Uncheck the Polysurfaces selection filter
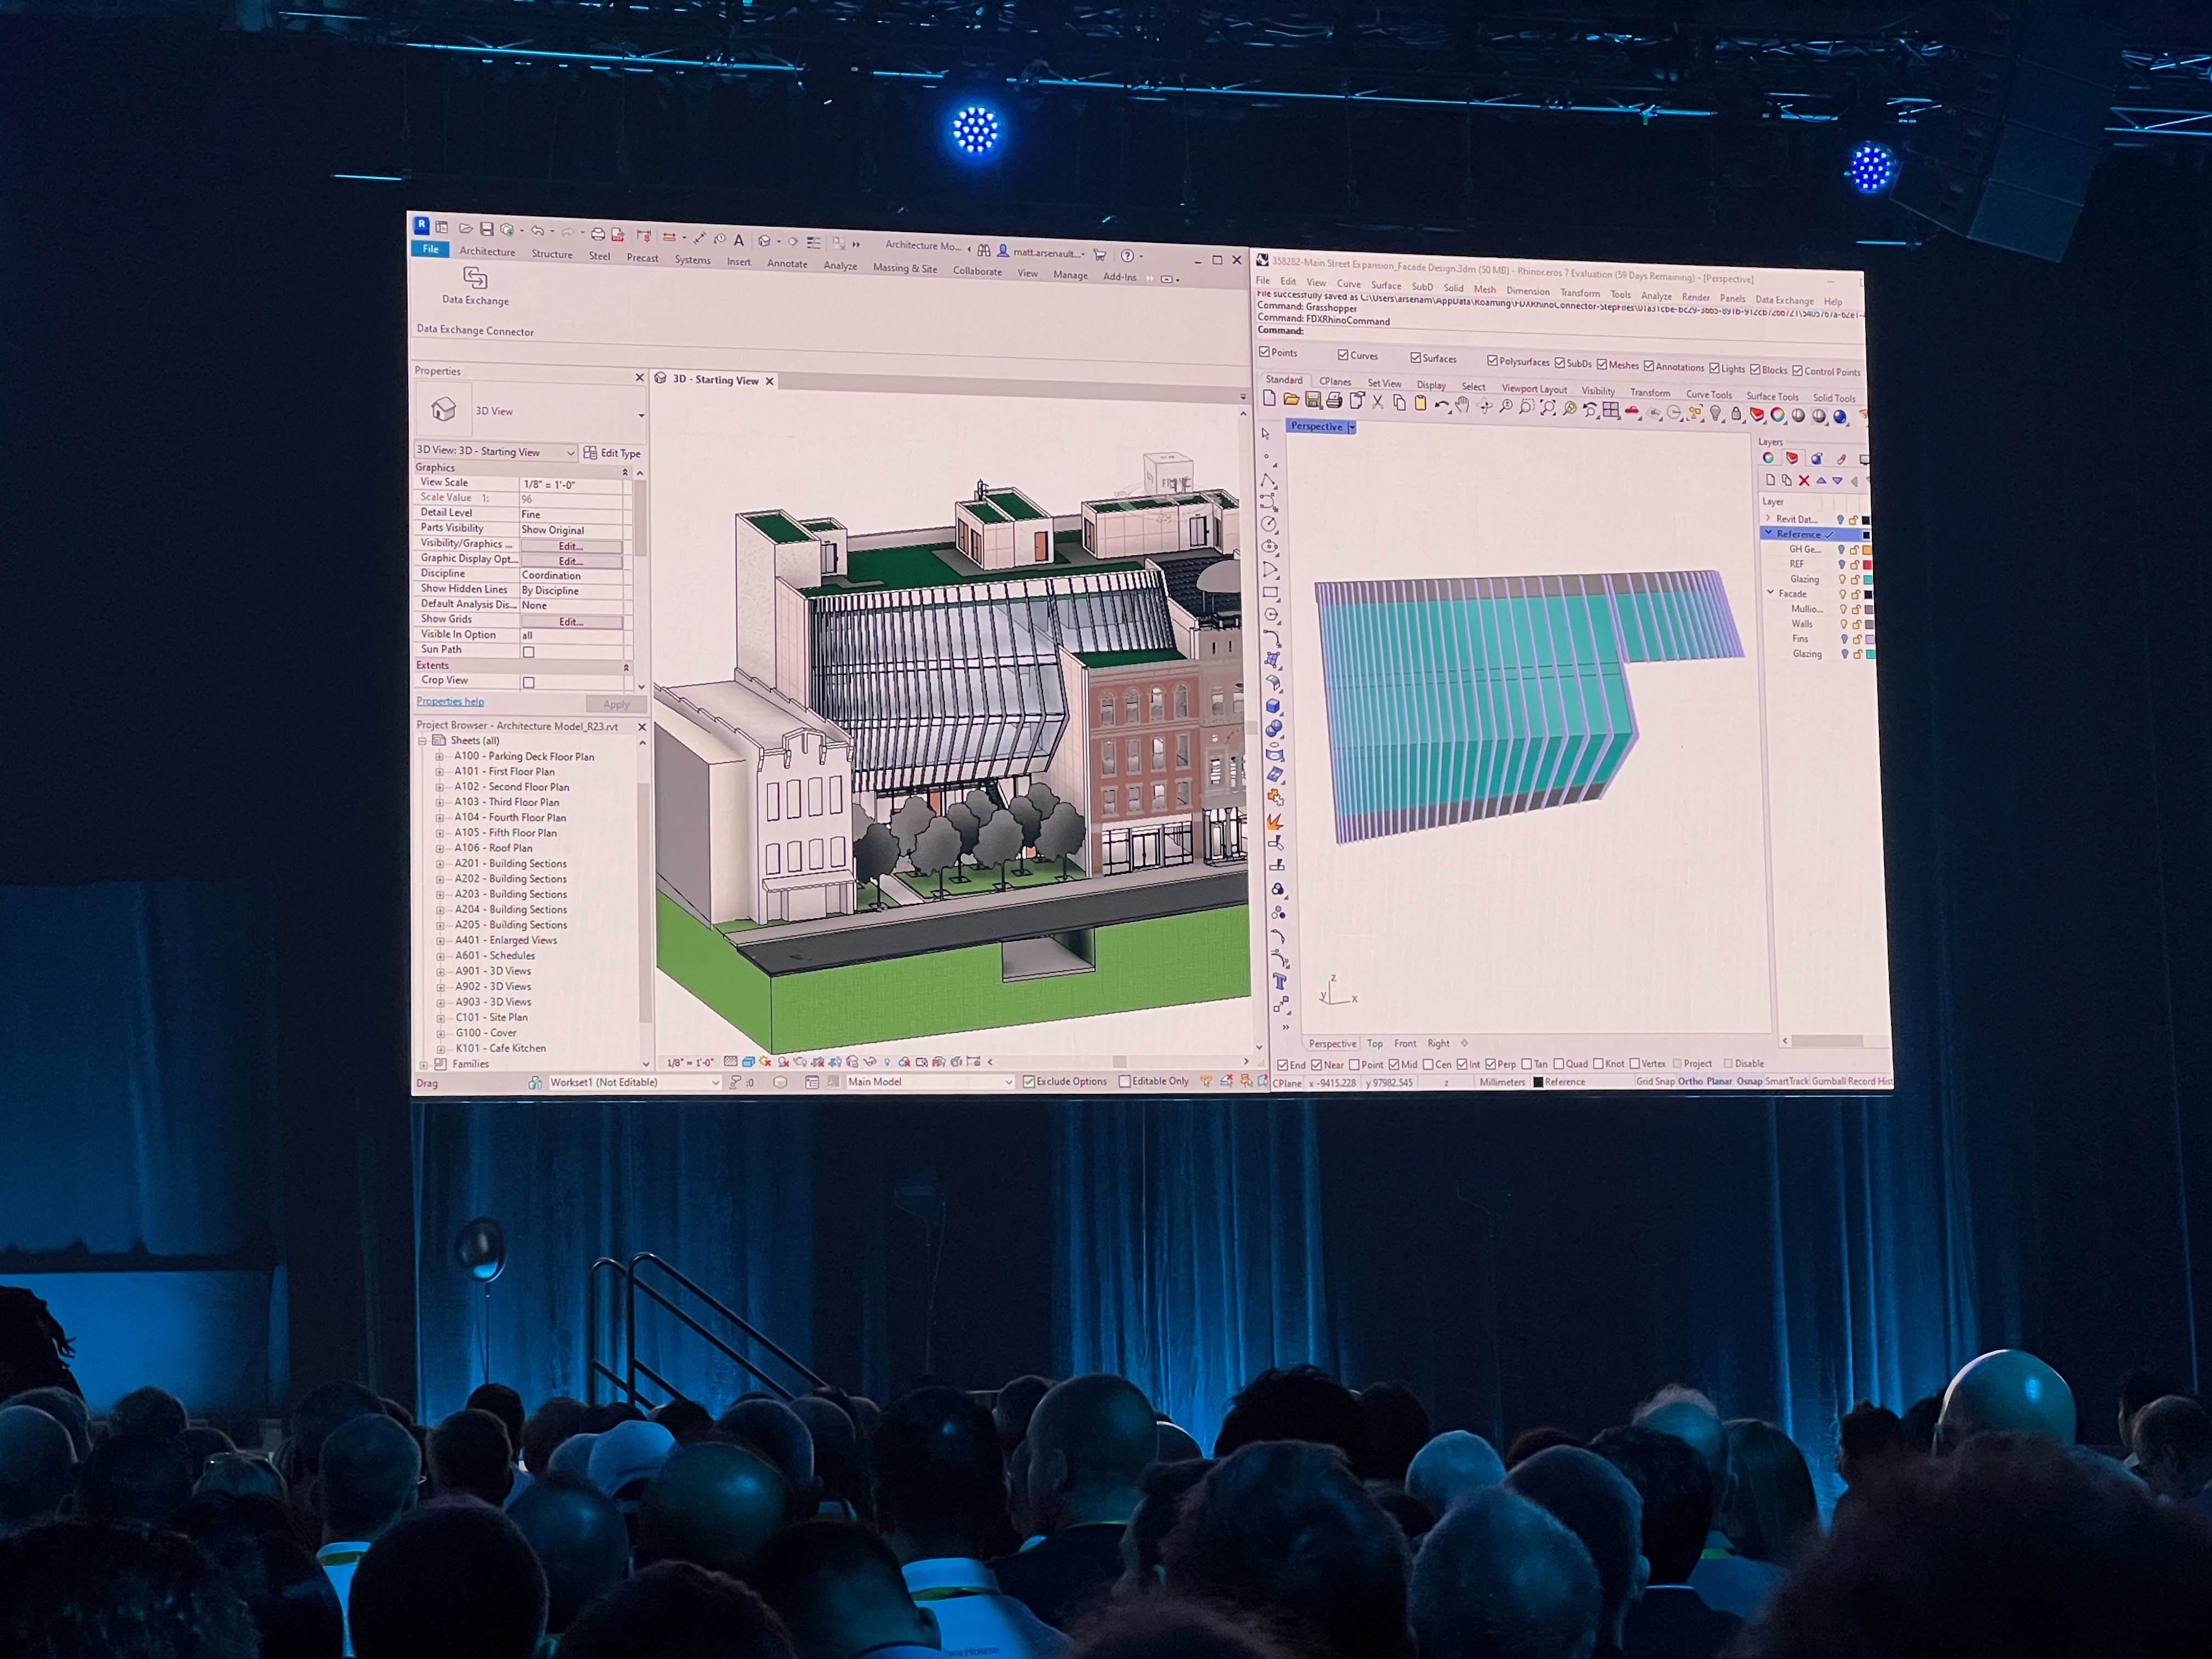Image resolution: width=2212 pixels, height=1659 pixels. click(1492, 361)
